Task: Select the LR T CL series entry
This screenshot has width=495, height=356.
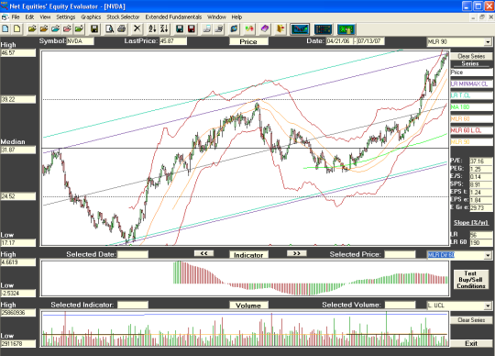Action: click(x=471, y=95)
